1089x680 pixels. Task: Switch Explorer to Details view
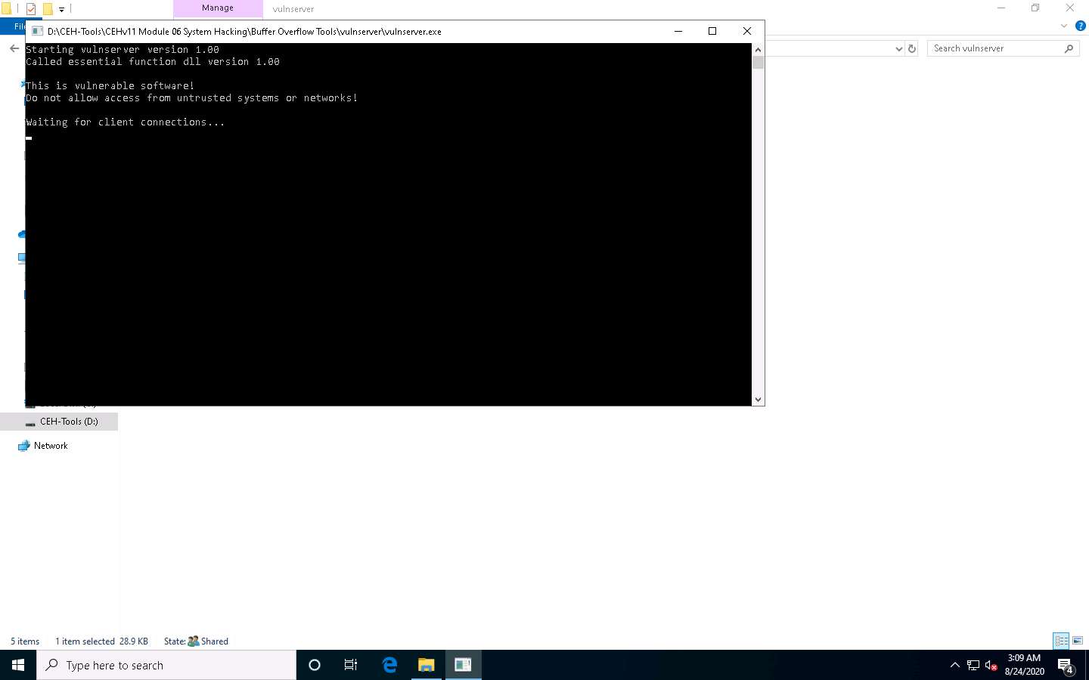coord(1062,641)
